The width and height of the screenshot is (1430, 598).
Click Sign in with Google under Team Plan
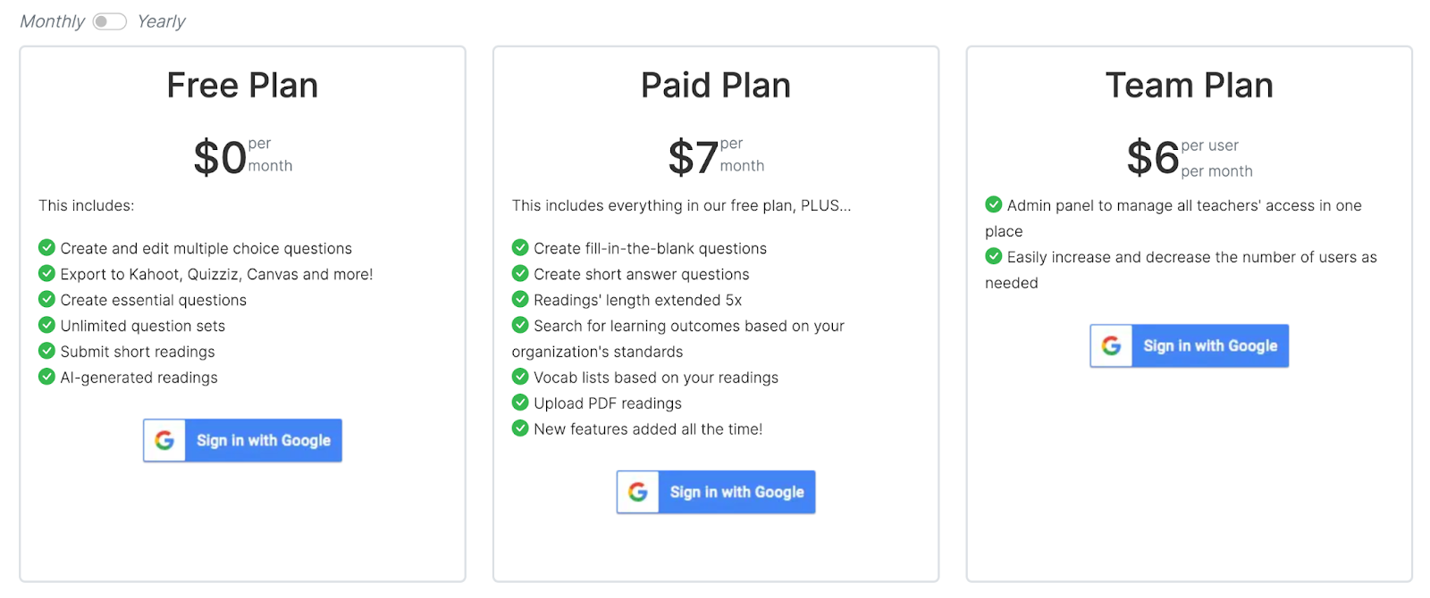click(1210, 346)
